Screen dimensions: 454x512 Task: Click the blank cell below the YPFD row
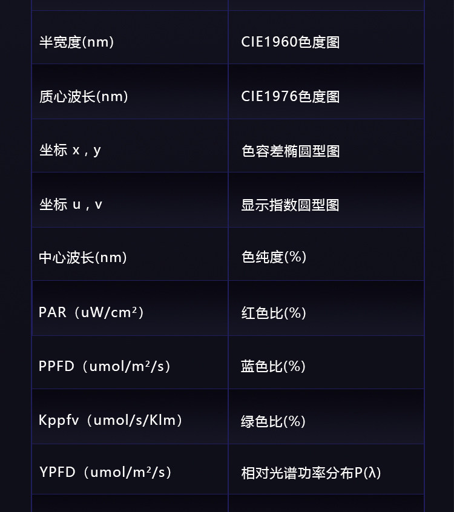(130, 504)
